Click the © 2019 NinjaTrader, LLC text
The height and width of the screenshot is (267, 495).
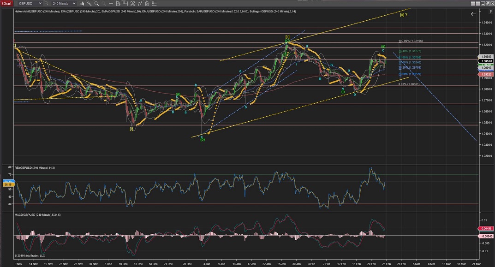pyautogui.click(x=30, y=255)
